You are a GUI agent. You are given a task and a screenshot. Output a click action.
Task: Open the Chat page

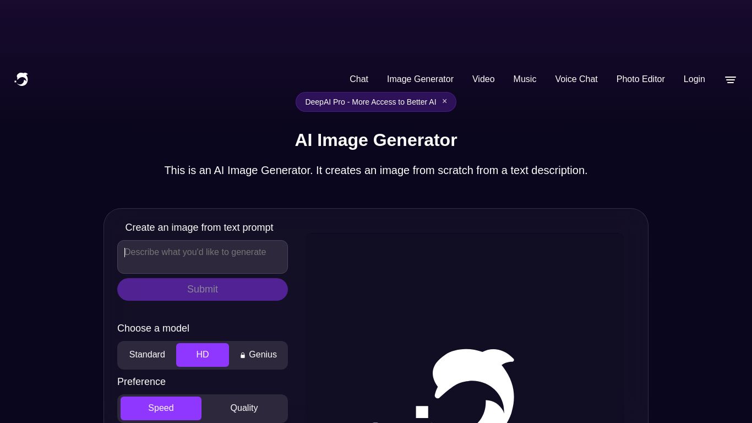pyautogui.click(x=359, y=79)
